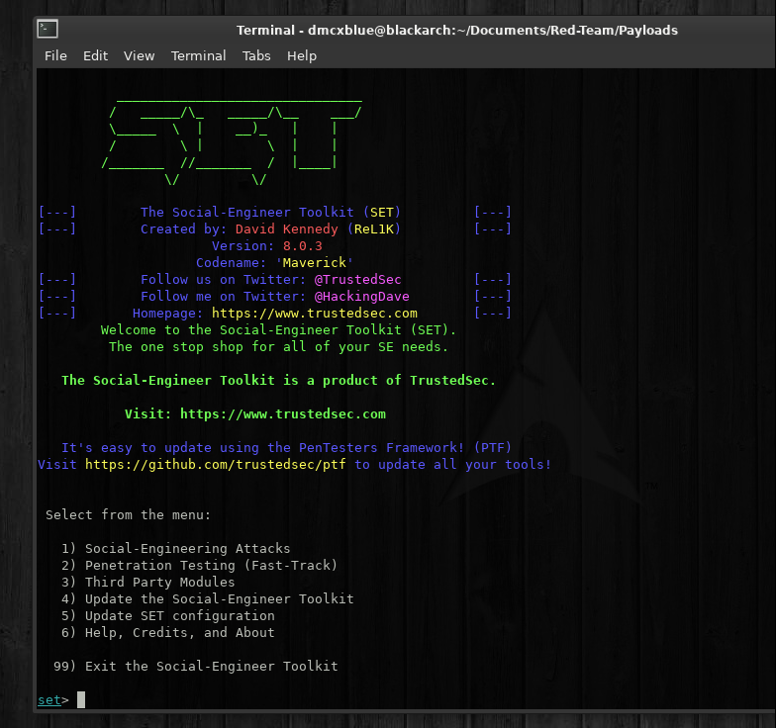Click the 'Version: 8.0.3' text
Image resolution: width=776 pixels, height=728 pixels.
click(x=267, y=245)
